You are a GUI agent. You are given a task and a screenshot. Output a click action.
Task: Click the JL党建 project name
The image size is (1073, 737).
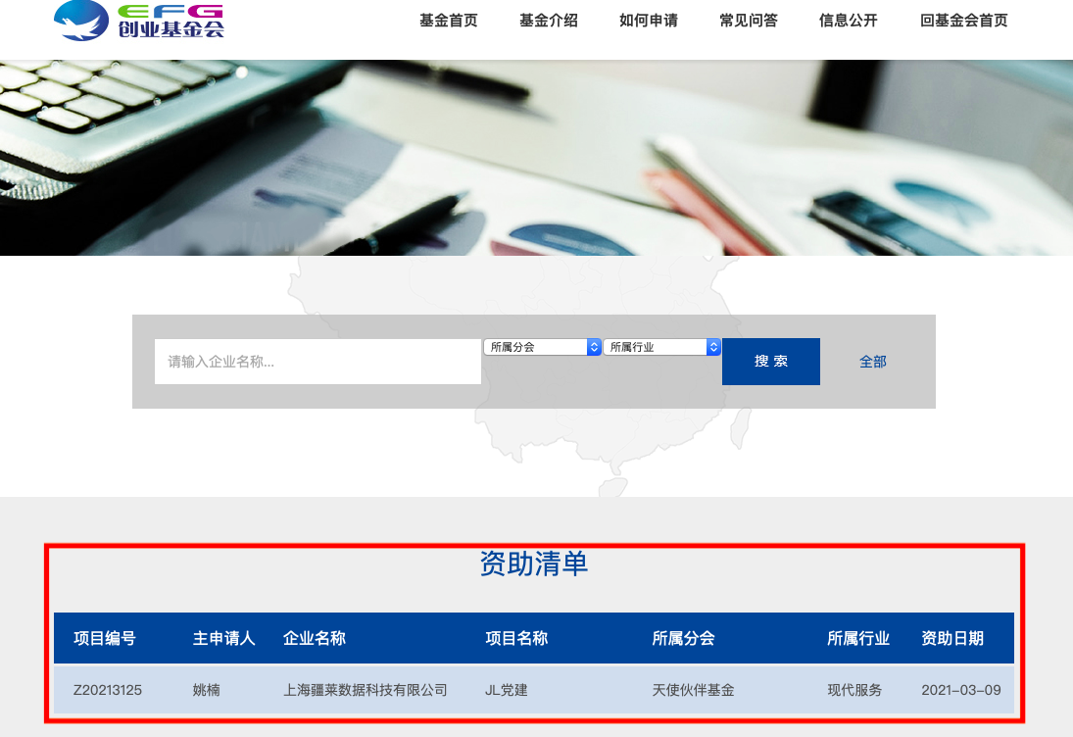click(507, 690)
